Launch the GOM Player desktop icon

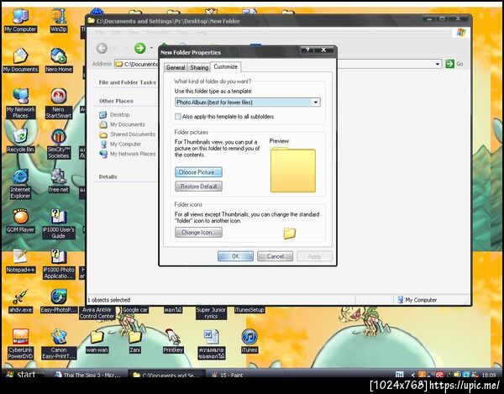(20, 220)
